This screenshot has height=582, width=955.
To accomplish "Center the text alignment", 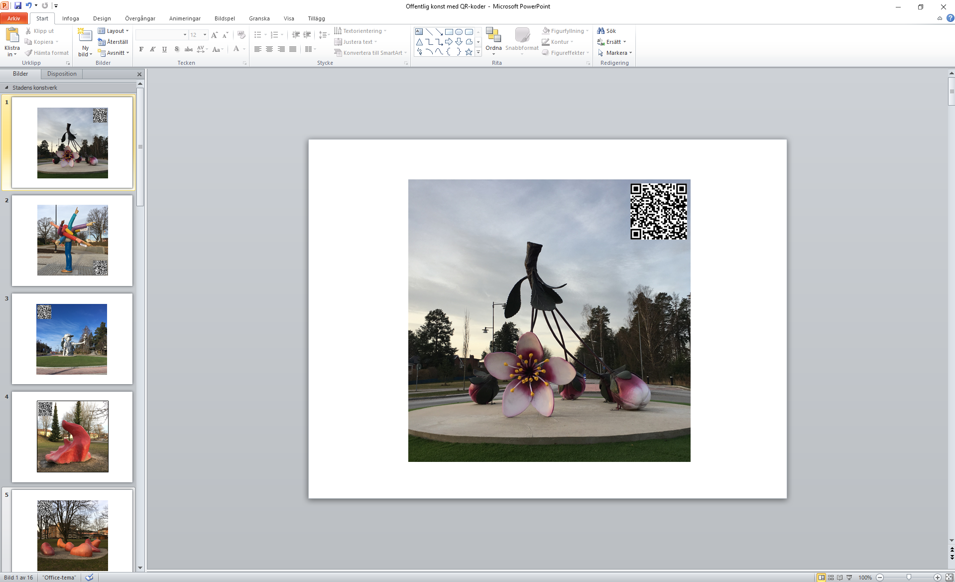I will pyautogui.click(x=269, y=49).
